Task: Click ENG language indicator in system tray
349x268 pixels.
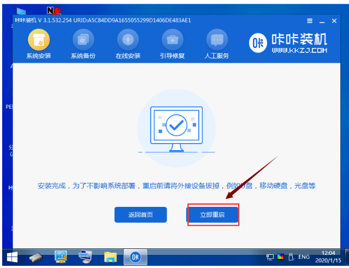Action: [x=304, y=257]
